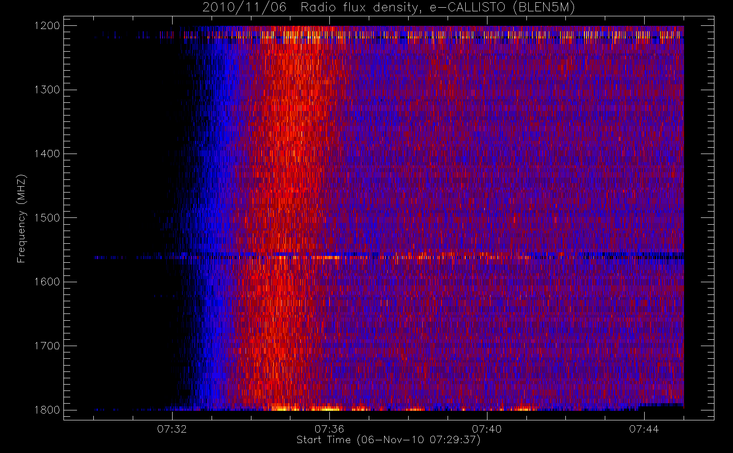The image size is (733, 453).
Task: Click the 07:36 time tick label
Action: [x=329, y=429]
